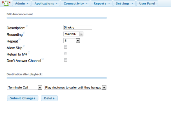Check the Don't Answer Channel box
Image resolution: width=171 pixels, height=113 pixels.
65,60
